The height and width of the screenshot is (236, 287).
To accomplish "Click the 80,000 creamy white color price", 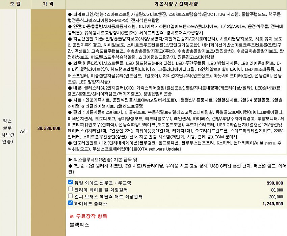I will click(277, 190).
